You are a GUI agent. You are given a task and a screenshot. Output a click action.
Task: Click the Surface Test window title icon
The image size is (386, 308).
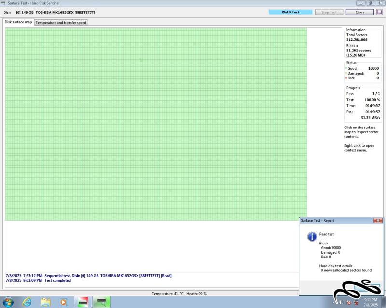(3, 3)
